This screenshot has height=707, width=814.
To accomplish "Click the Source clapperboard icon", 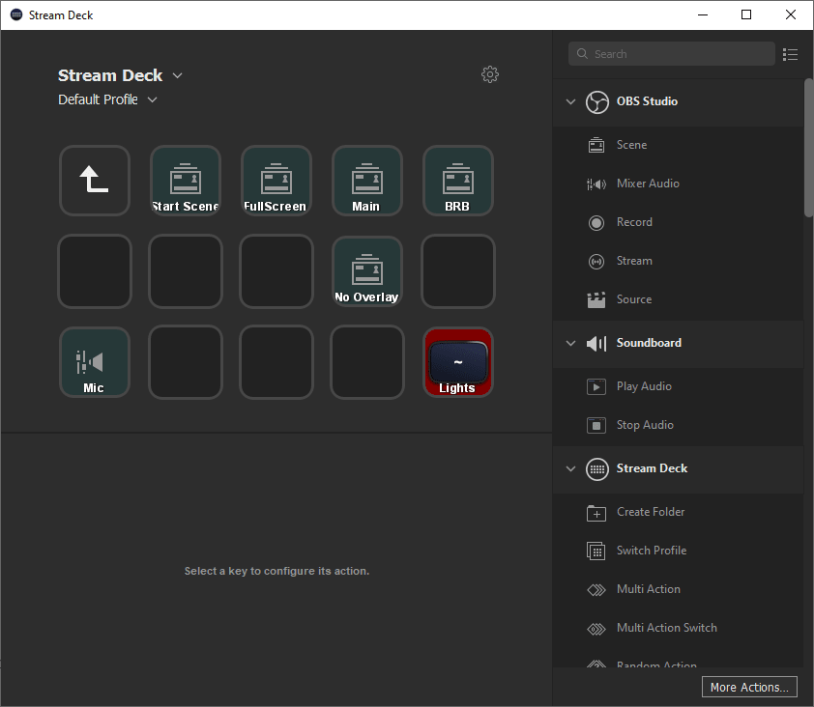I will tap(596, 299).
